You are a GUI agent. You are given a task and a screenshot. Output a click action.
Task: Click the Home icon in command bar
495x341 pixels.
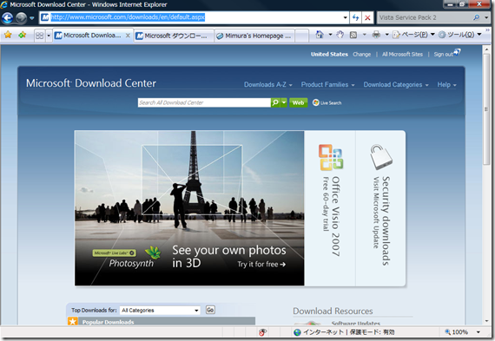coord(320,35)
